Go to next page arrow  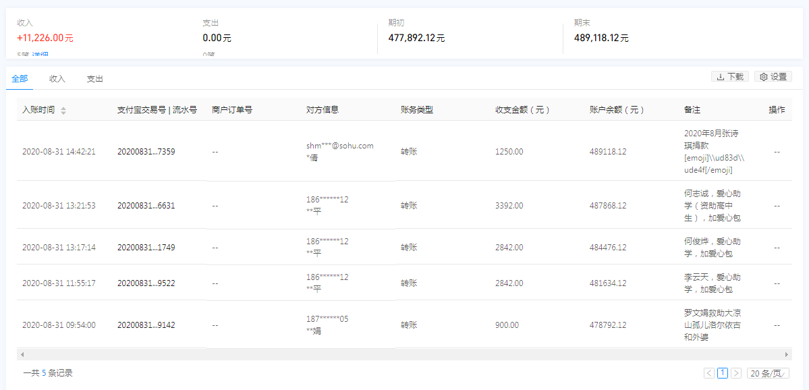tap(736, 373)
